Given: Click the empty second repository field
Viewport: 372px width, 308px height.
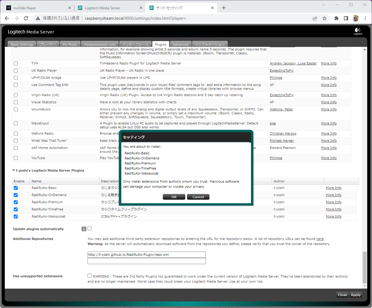Looking at the screenshot, I should (146, 261).
